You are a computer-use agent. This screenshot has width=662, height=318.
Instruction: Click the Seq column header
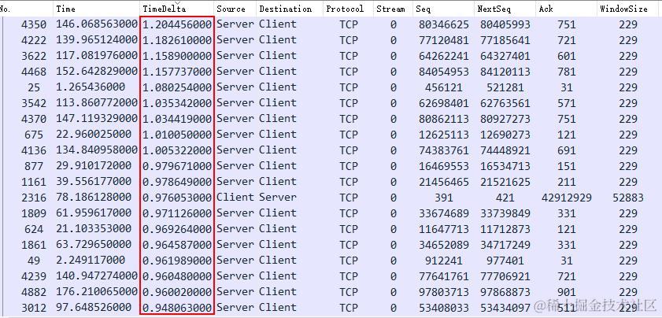(x=443, y=9)
